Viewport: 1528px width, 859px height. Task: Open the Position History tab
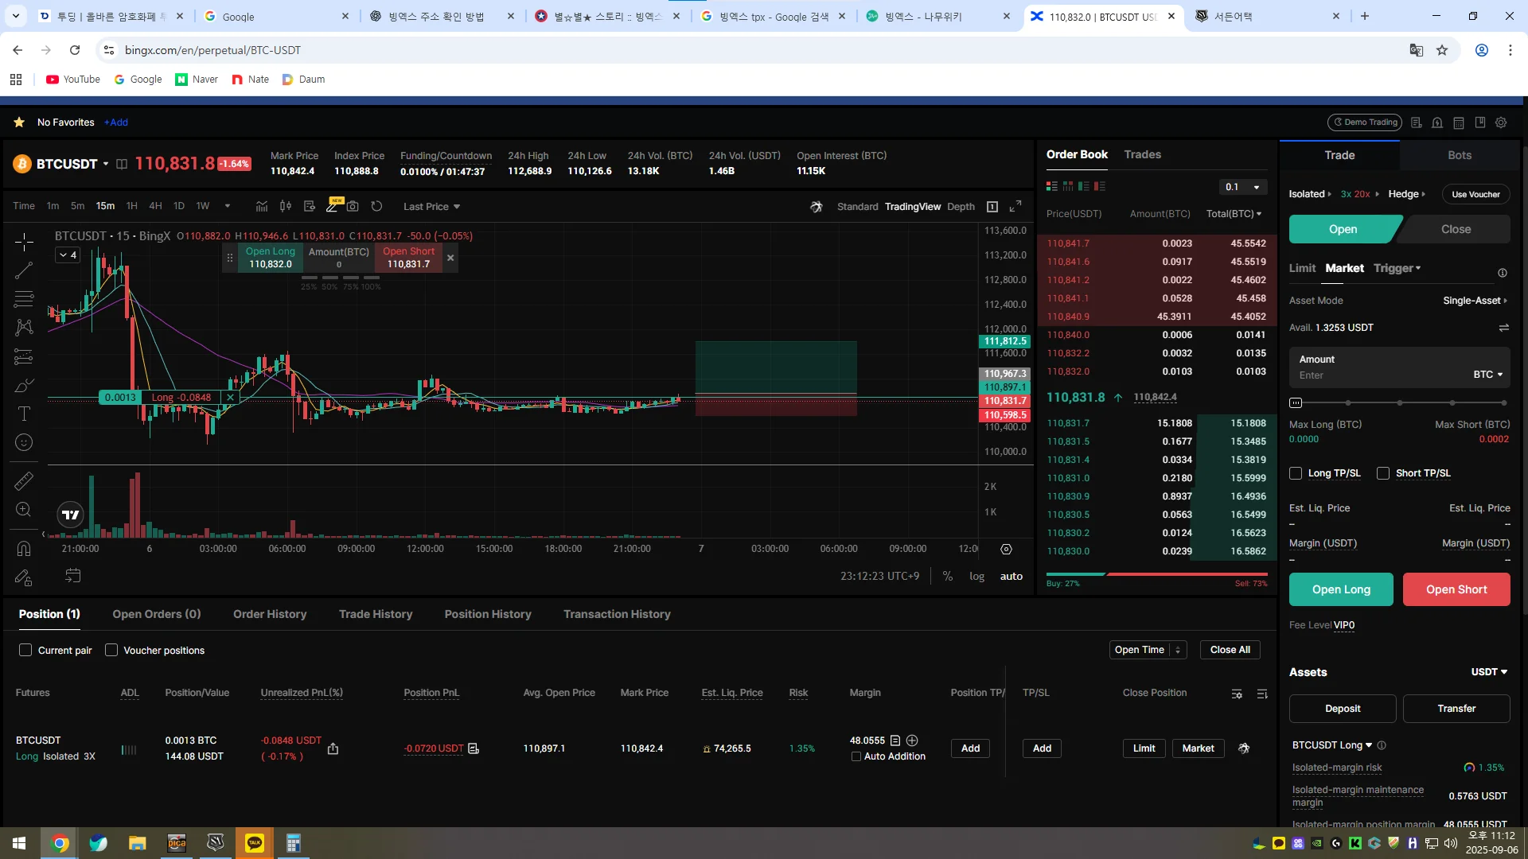tap(488, 614)
